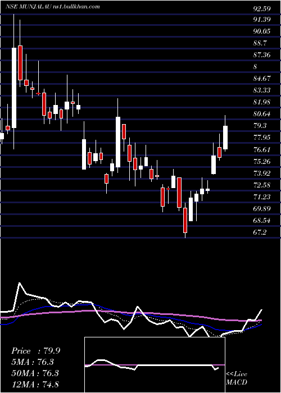Image resolution: width=281 pixels, height=393 pixels.
Task: Select the 83.33 price axis label
Action: [x=262, y=90]
